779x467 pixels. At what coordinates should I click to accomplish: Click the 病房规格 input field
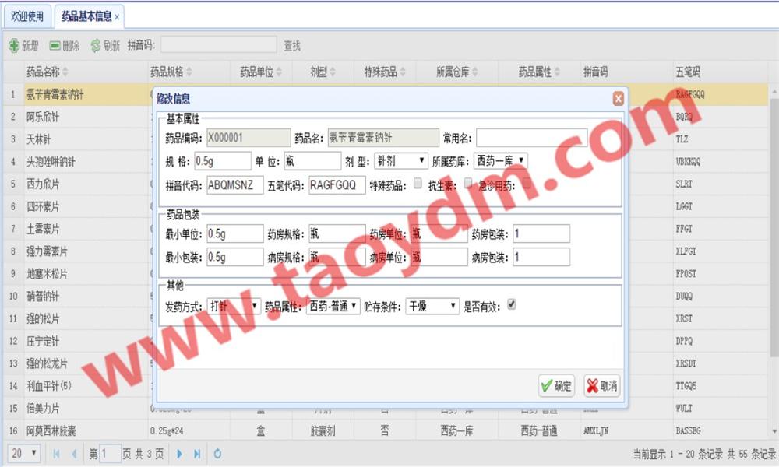pyautogui.click(x=337, y=257)
